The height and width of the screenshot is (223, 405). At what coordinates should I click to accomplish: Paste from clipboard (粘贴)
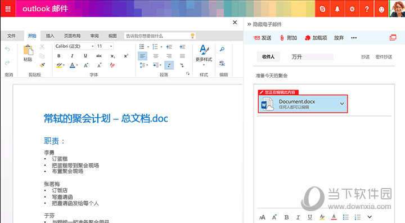(28, 53)
